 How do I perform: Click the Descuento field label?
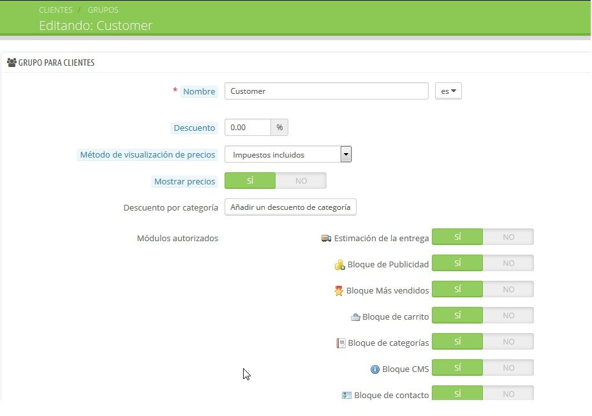194,128
